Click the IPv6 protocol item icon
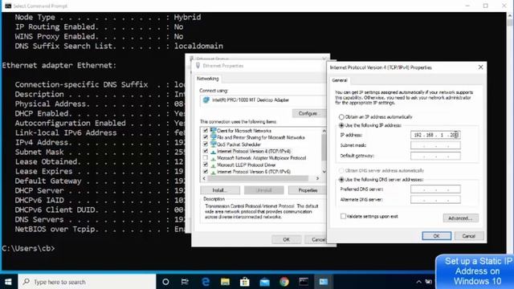 (213, 172)
